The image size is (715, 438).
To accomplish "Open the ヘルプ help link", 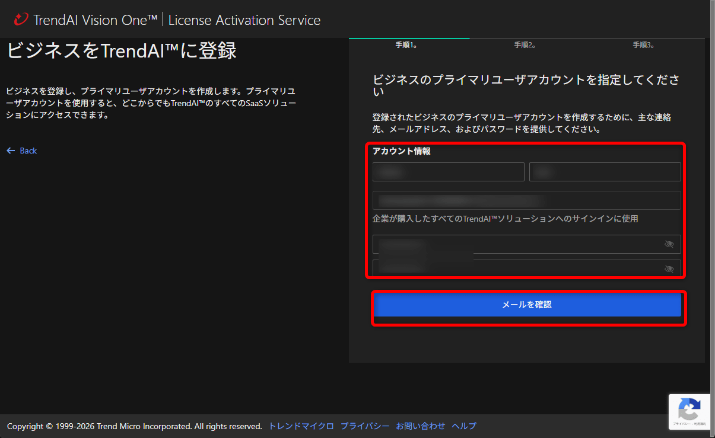I will pos(463,426).
